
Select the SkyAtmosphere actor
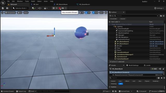[123, 33]
